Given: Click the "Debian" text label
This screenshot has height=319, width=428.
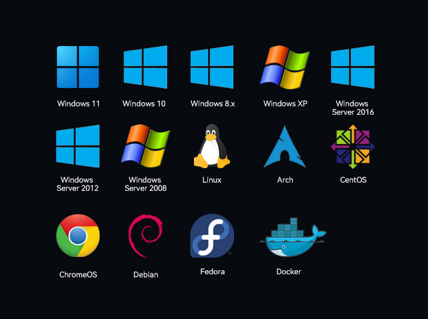Looking at the screenshot, I should 146,274.
